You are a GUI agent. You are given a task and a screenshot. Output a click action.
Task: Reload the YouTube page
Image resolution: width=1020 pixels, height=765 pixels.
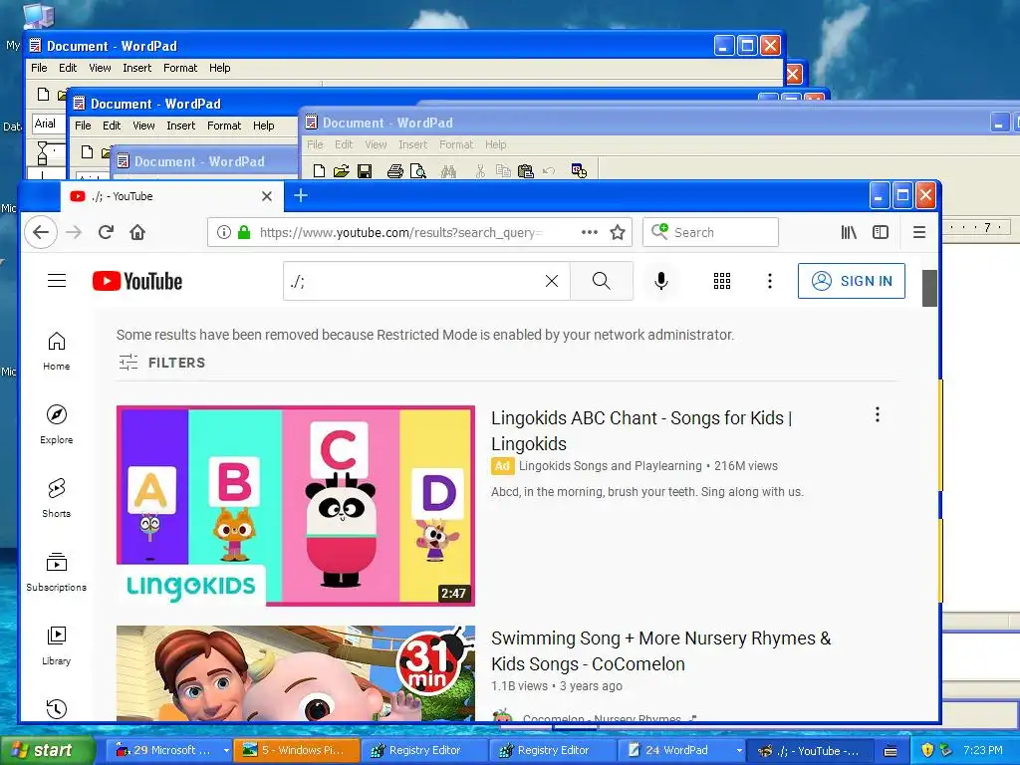click(106, 232)
